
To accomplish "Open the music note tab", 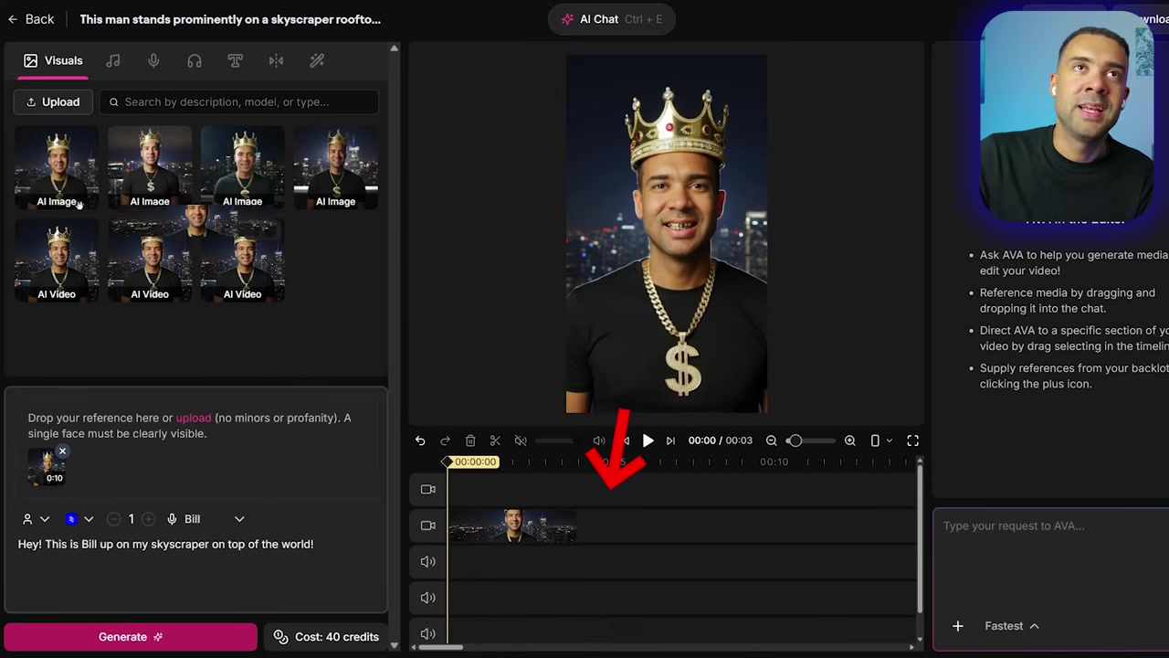I will click(x=113, y=60).
